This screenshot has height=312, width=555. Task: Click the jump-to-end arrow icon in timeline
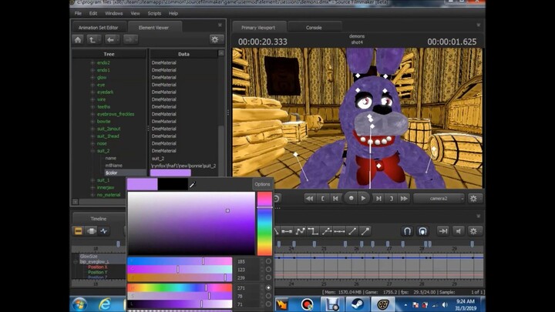pos(442,231)
